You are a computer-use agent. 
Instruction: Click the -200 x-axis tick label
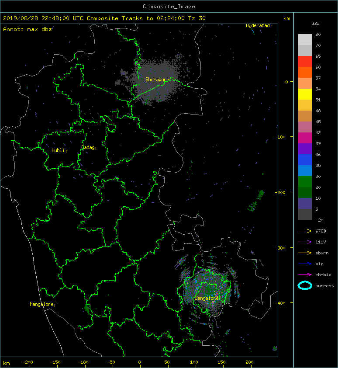(x=28, y=362)
